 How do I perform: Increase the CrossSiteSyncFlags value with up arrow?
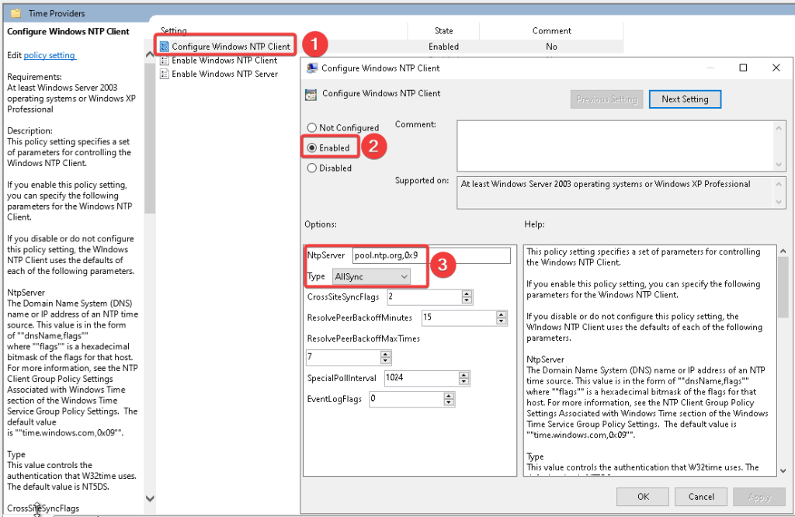[x=467, y=293]
